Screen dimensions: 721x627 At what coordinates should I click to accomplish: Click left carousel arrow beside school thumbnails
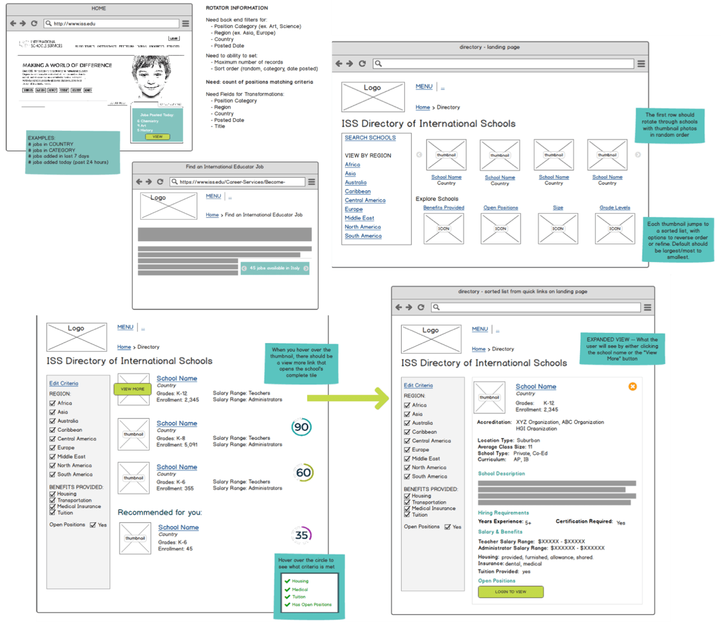pyautogui.click(x=419, y=155)
